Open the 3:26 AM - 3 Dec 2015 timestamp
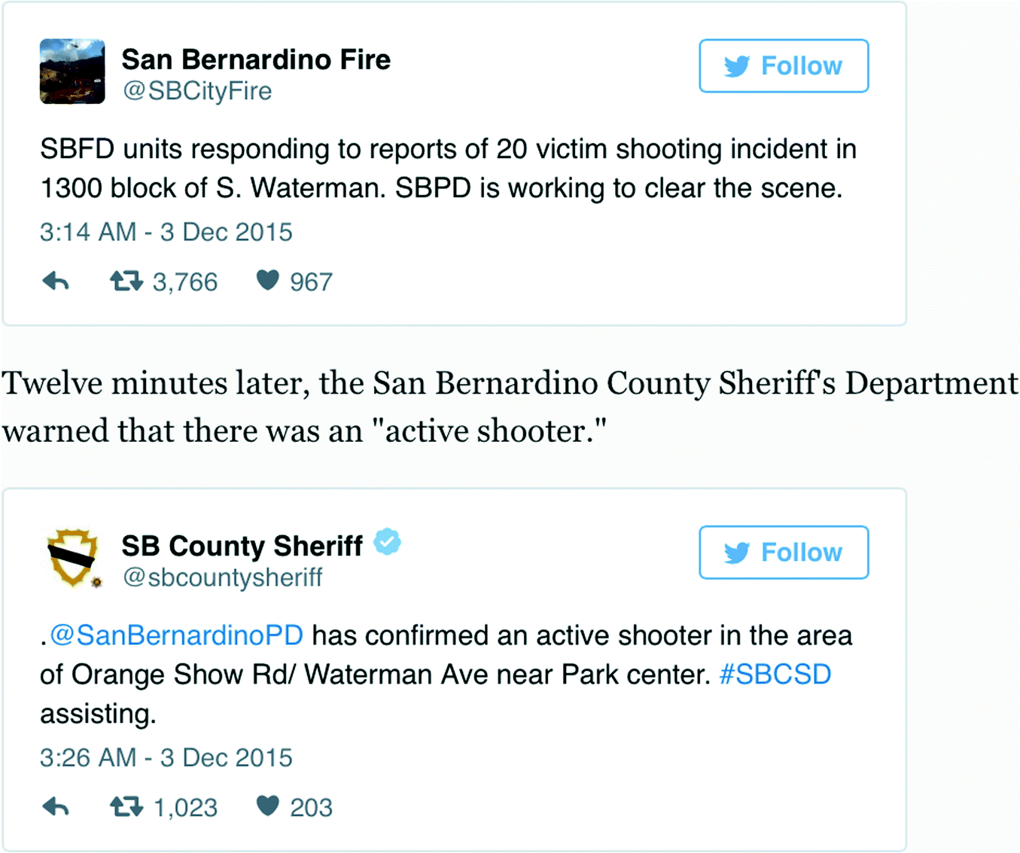Viewport: 1020px width, 853px height. [x=166, y=757]
